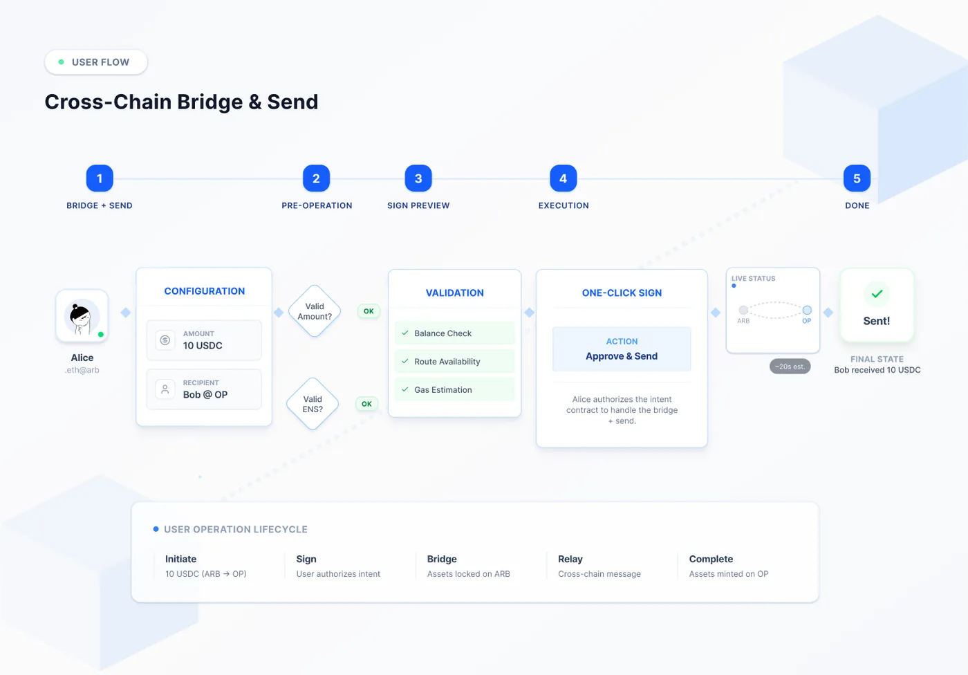Click the LIVE STATUS label
This screenshot has width=968, height=675.
pos(754,279)
